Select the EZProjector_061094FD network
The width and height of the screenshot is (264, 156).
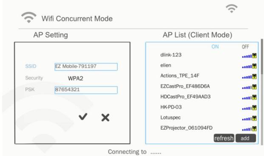click(x=186, y=128)
